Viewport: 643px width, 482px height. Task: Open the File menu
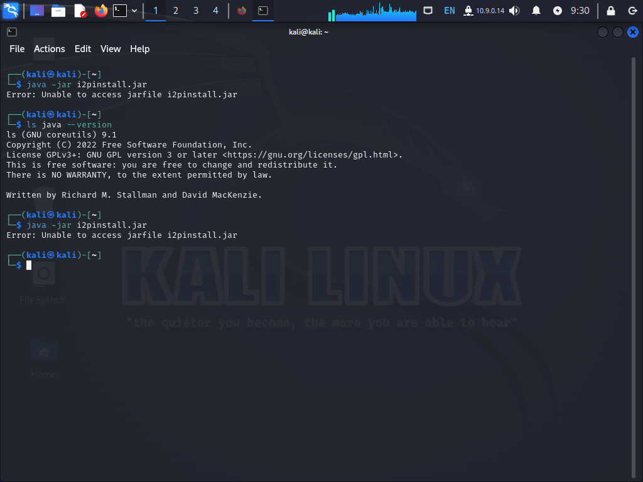tap(17, 49)
